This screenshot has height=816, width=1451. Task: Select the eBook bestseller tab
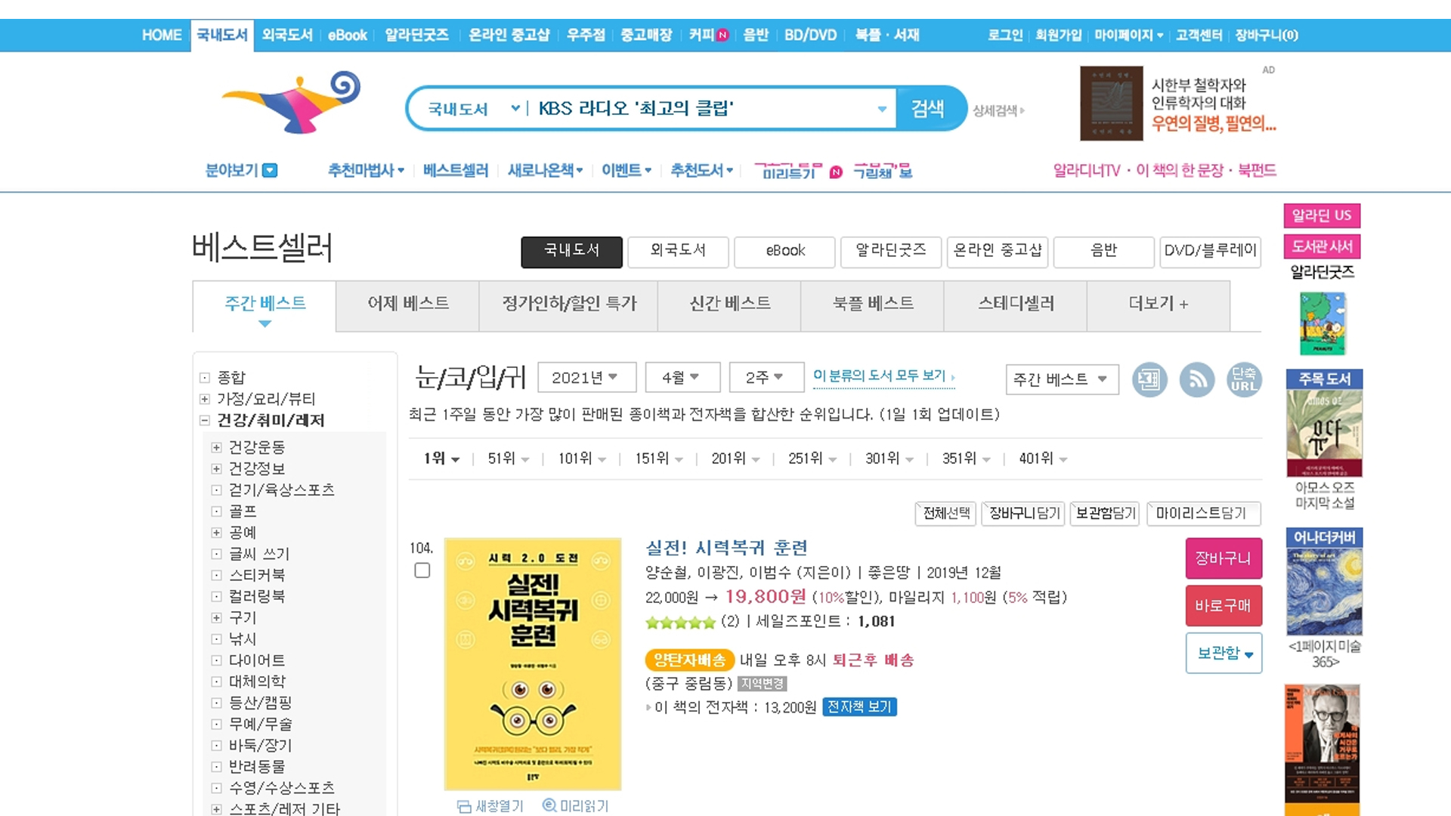784,251
